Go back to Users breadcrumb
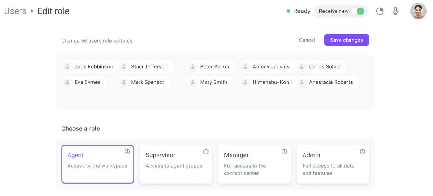 pos(15,11)
